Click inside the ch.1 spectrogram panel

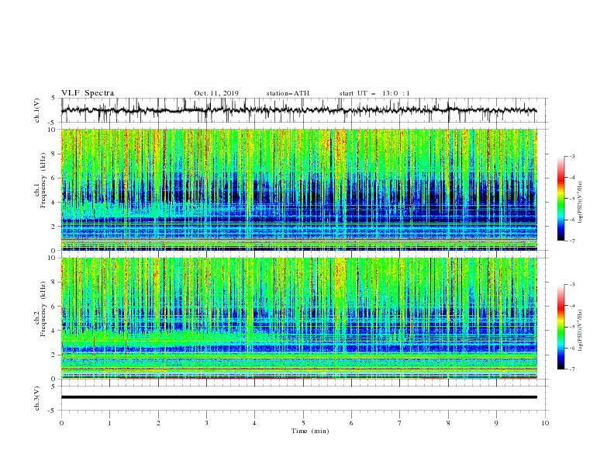tap(299, 189)
